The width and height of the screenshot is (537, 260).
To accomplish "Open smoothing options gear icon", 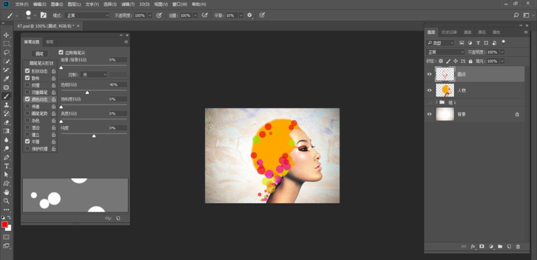I will tap(250, 15).
